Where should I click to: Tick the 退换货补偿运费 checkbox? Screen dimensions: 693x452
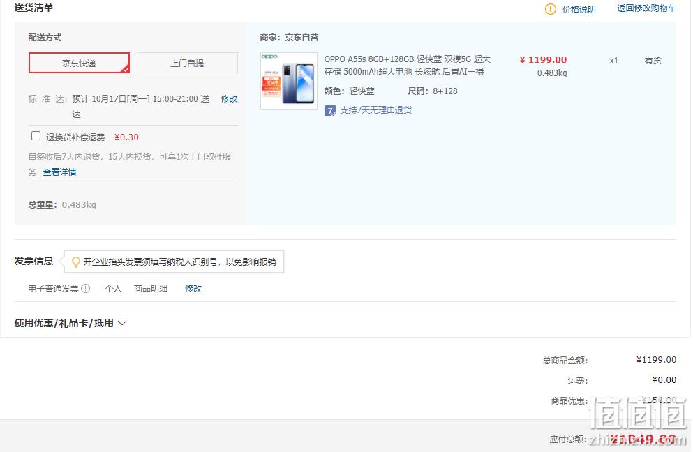pos(36,135)
